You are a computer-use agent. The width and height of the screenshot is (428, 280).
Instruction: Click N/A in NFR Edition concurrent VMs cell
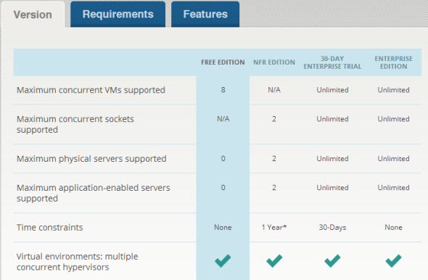(x=274, y=90)
